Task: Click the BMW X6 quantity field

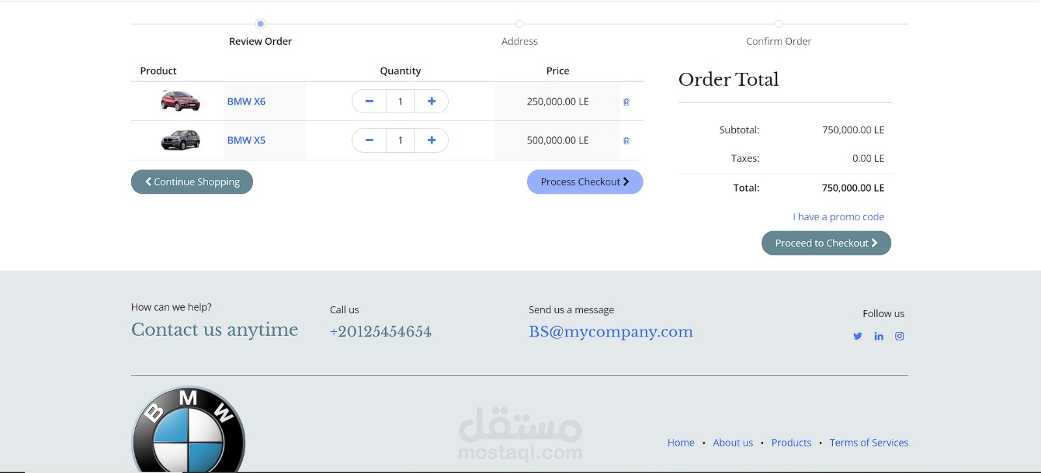Action: pos(400,101)
